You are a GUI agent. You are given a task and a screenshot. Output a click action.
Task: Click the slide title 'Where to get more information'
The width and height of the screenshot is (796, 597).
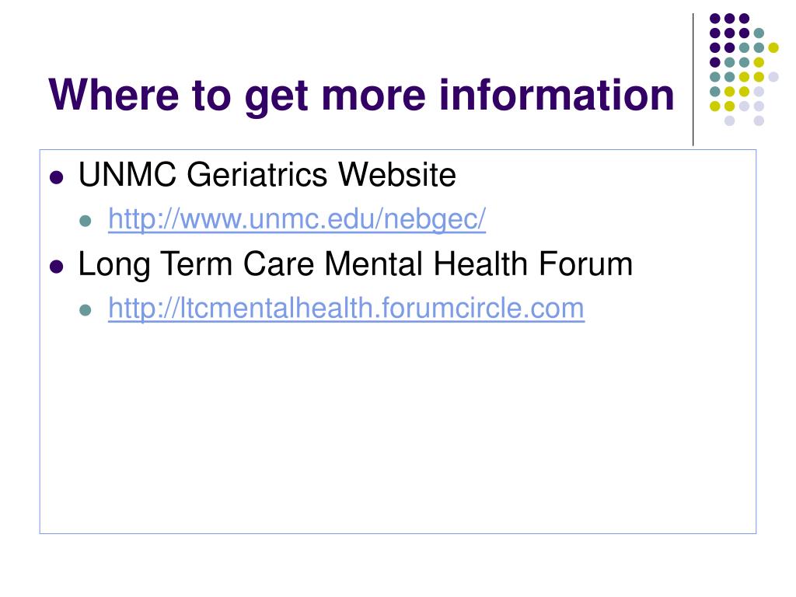coord(361,96)
